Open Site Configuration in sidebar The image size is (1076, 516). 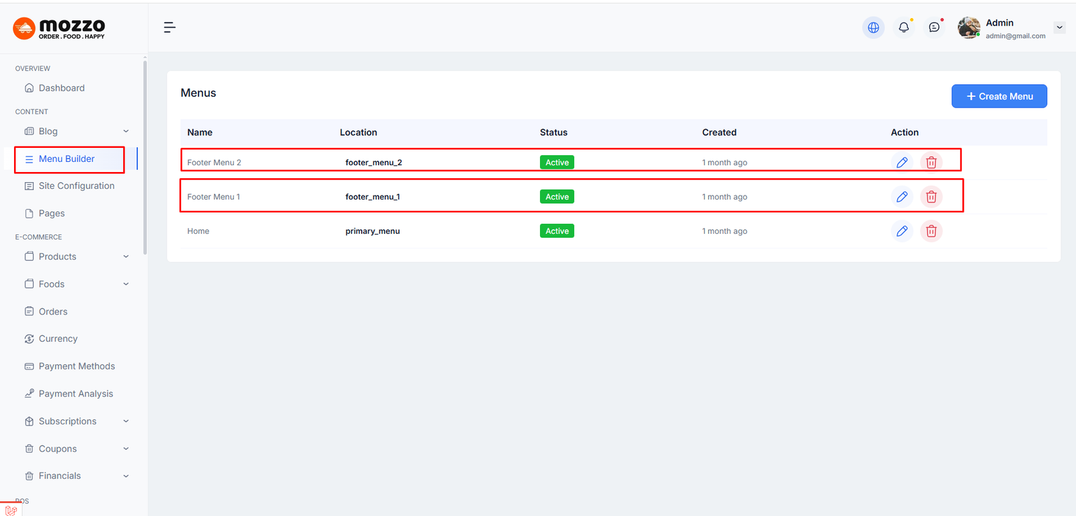(76, 186)
